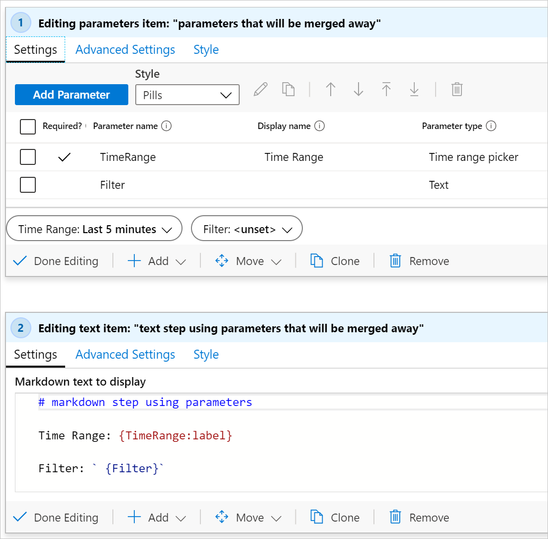The image size is (548, 539).
Task: Click the trash delete parameter icon
Action: 457,90
